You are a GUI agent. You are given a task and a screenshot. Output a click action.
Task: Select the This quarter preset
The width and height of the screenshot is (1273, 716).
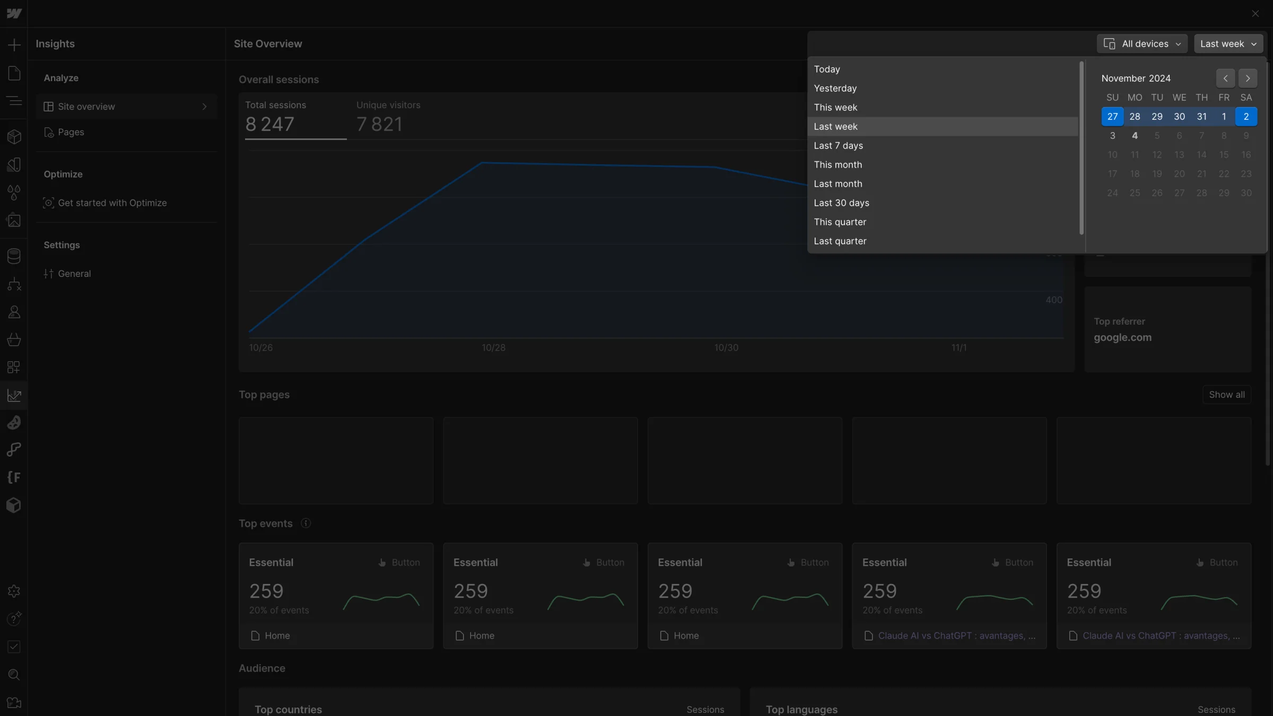pyautogui.click(x=943, y=222)
